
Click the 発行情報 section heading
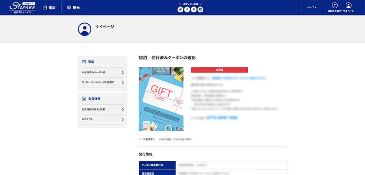point(146,154)
